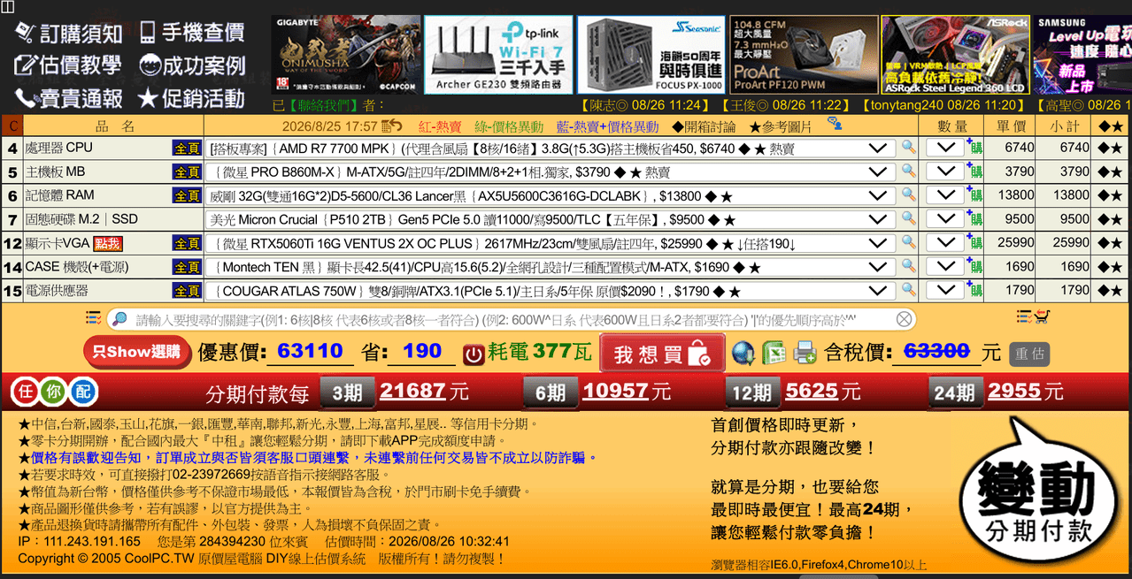The width and height of the screenshot is (1132, 579).
Task: Open the 手機查價 menu item
Action: [x=191, y=34]
